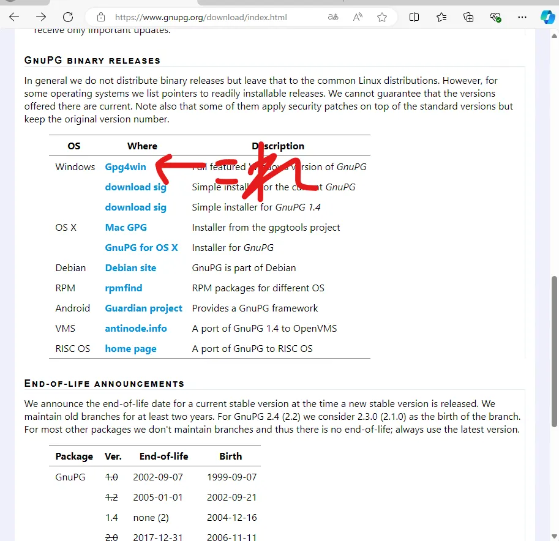This screenshot has width=559, height=541.
Task: Start Read aloud from address bar
Action: point(358,17)
